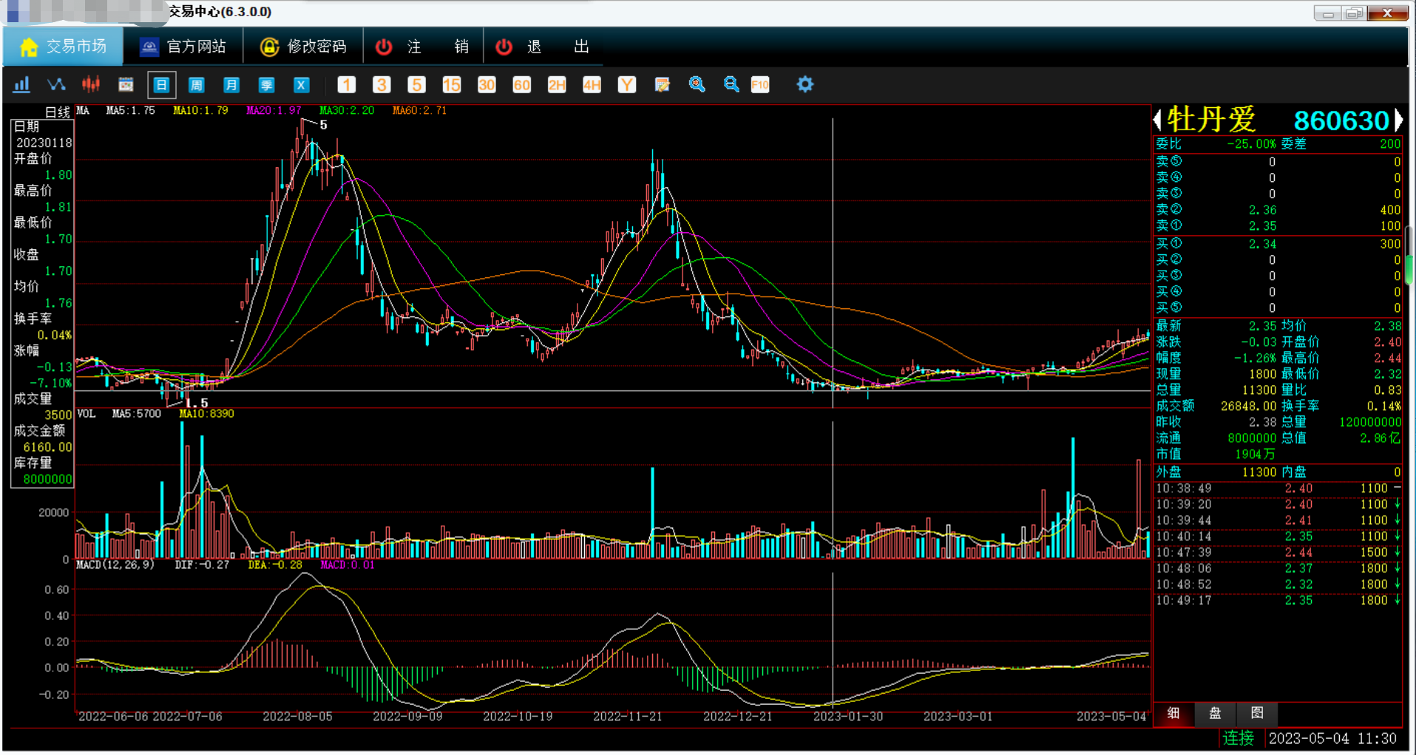Viewport: 1416px width, 755px height.
Task: Go to previous stock with left arrow
Action: tap(1158, 119)
